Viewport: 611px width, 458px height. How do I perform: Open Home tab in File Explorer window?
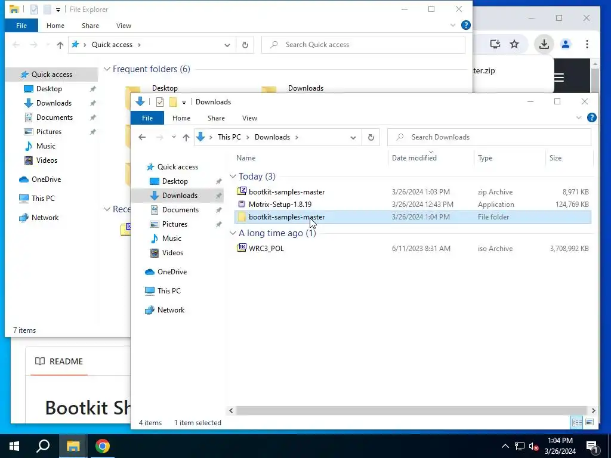tap(55, 26)
